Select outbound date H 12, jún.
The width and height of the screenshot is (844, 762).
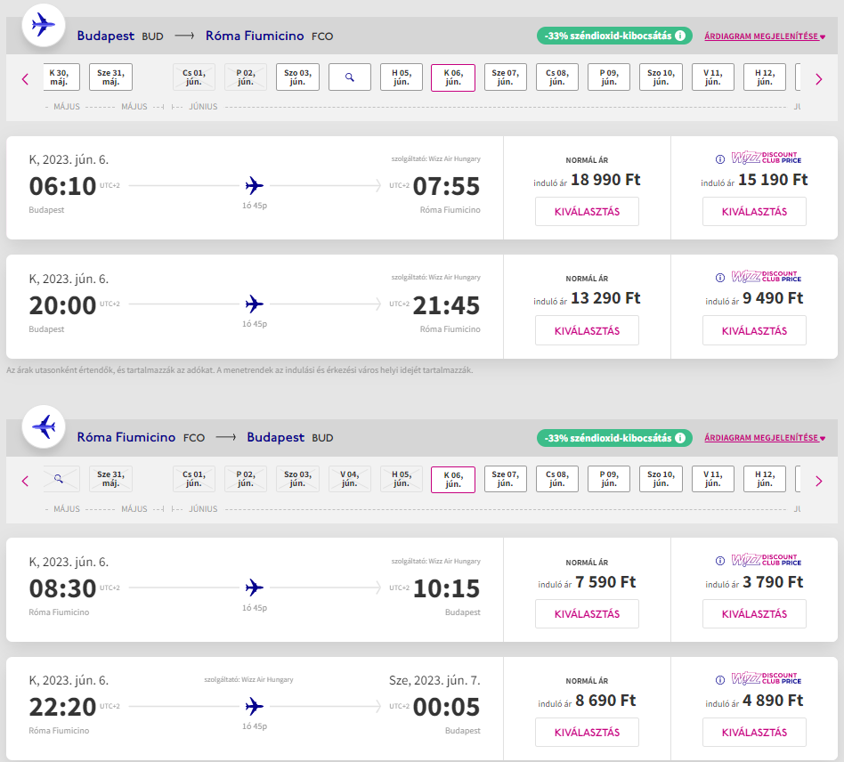click(765, 77)
